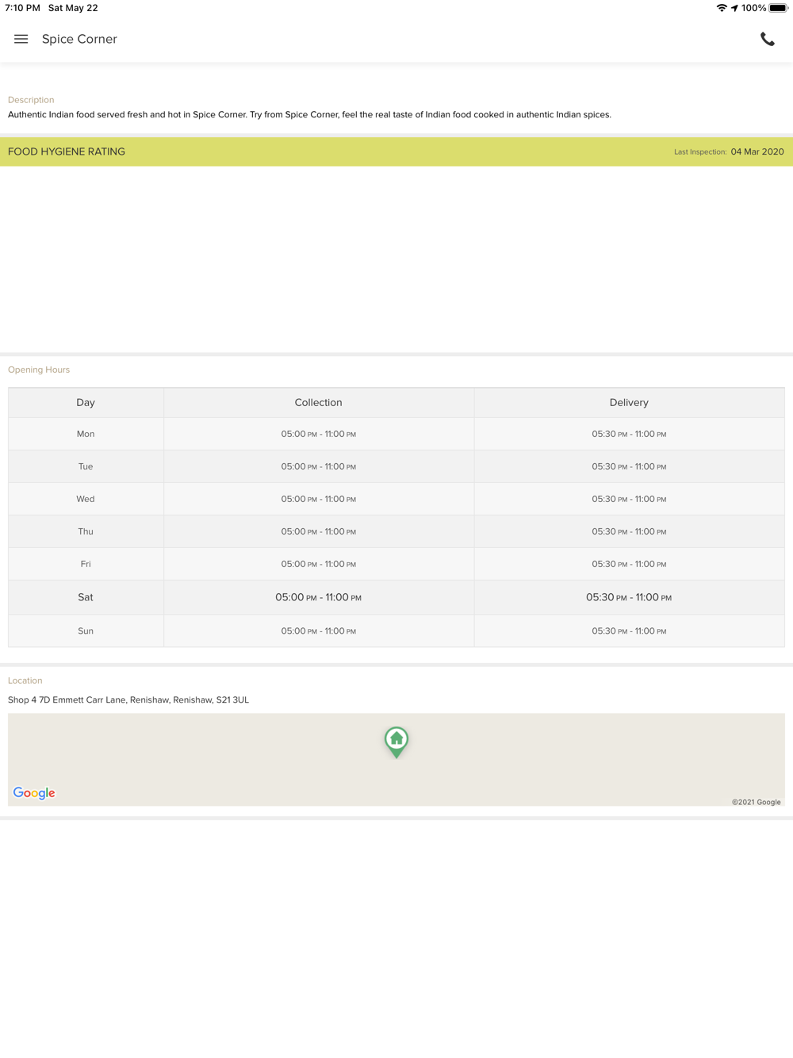Tap the Day column header
This screenshot has width=793, height=1058.
tap(86, 403)
